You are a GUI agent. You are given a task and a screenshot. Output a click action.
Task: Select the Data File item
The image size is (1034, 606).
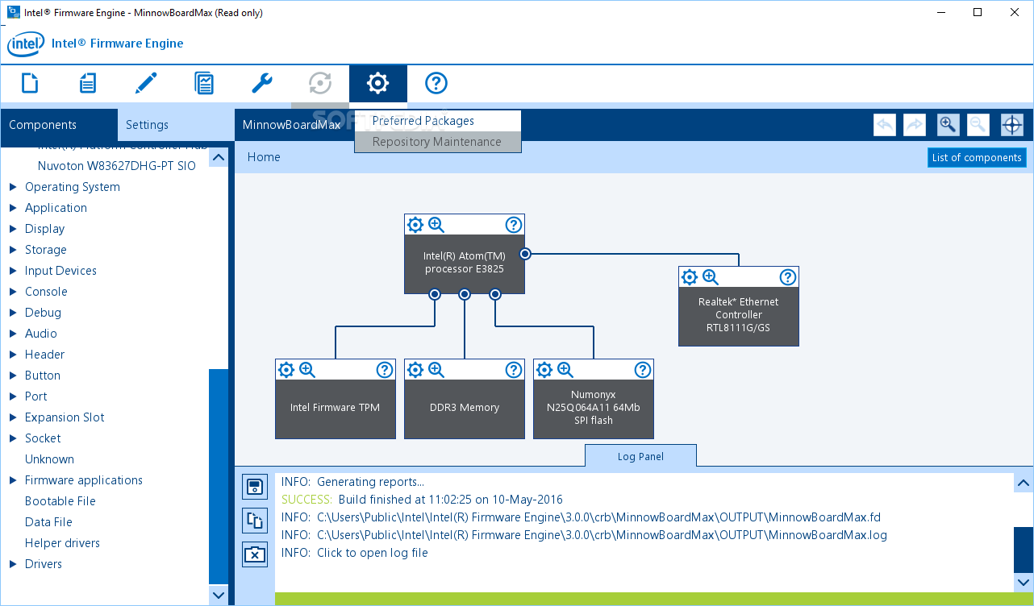pos(48,522)
